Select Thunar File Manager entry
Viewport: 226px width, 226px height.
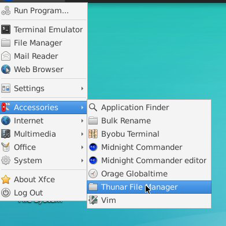tap(149, 187)
